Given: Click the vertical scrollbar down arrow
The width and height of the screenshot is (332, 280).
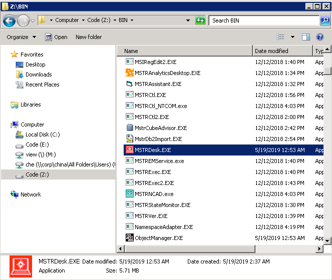Looking at the screenshot, I should click(x=327, y=240).
